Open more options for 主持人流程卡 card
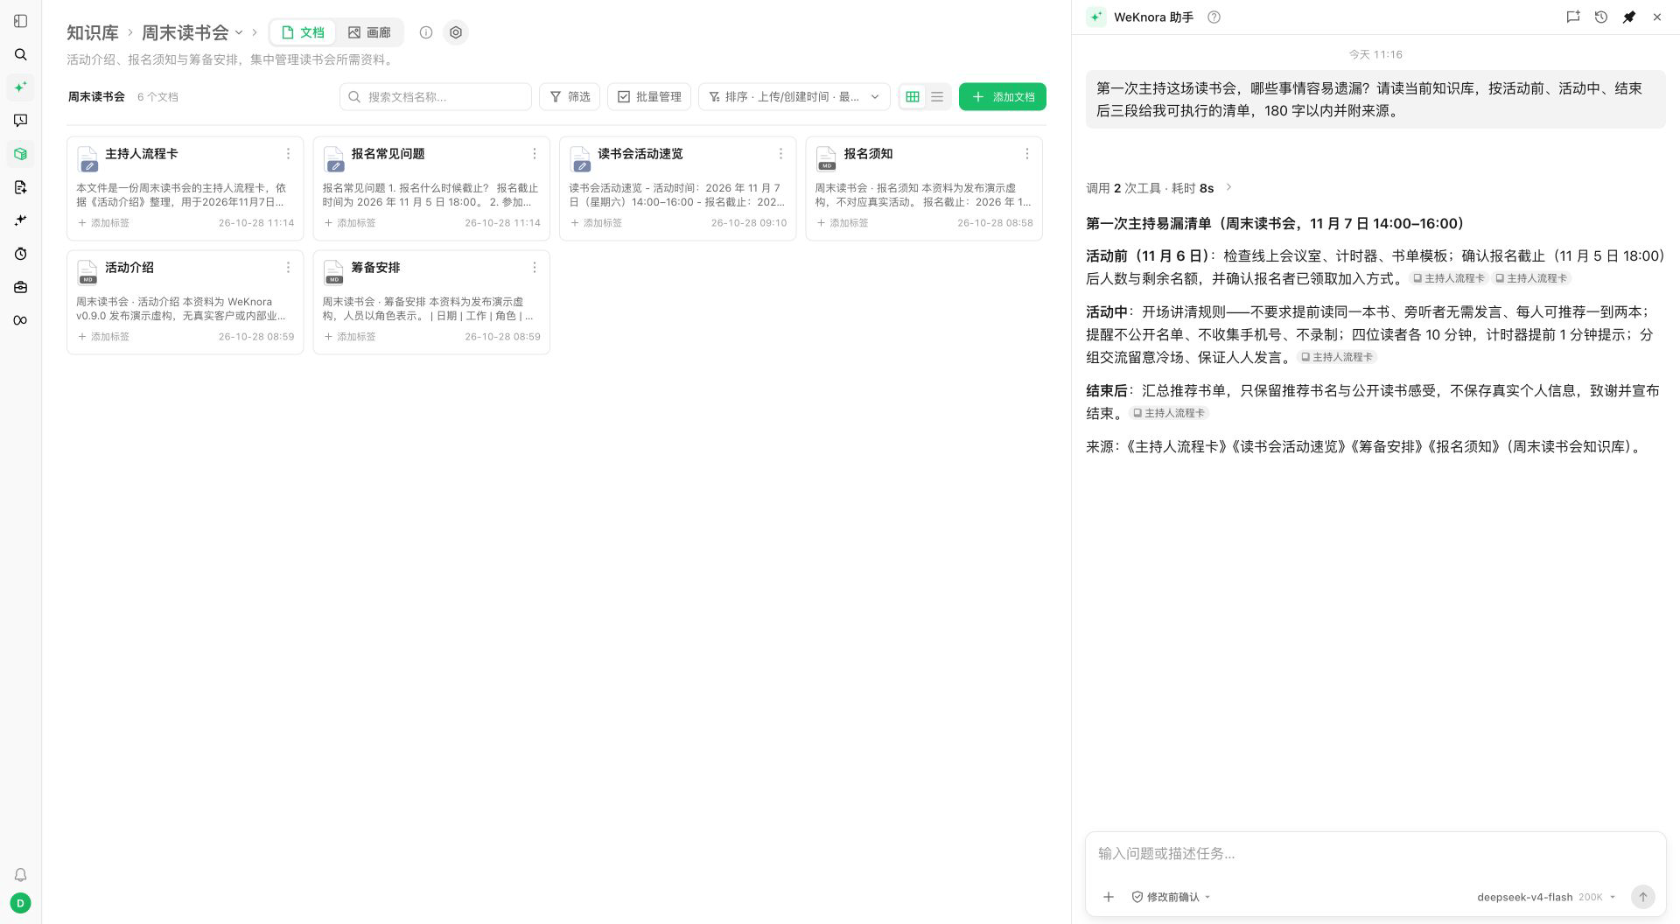This screenshot has height=924, width=1680. pos(288,154)
